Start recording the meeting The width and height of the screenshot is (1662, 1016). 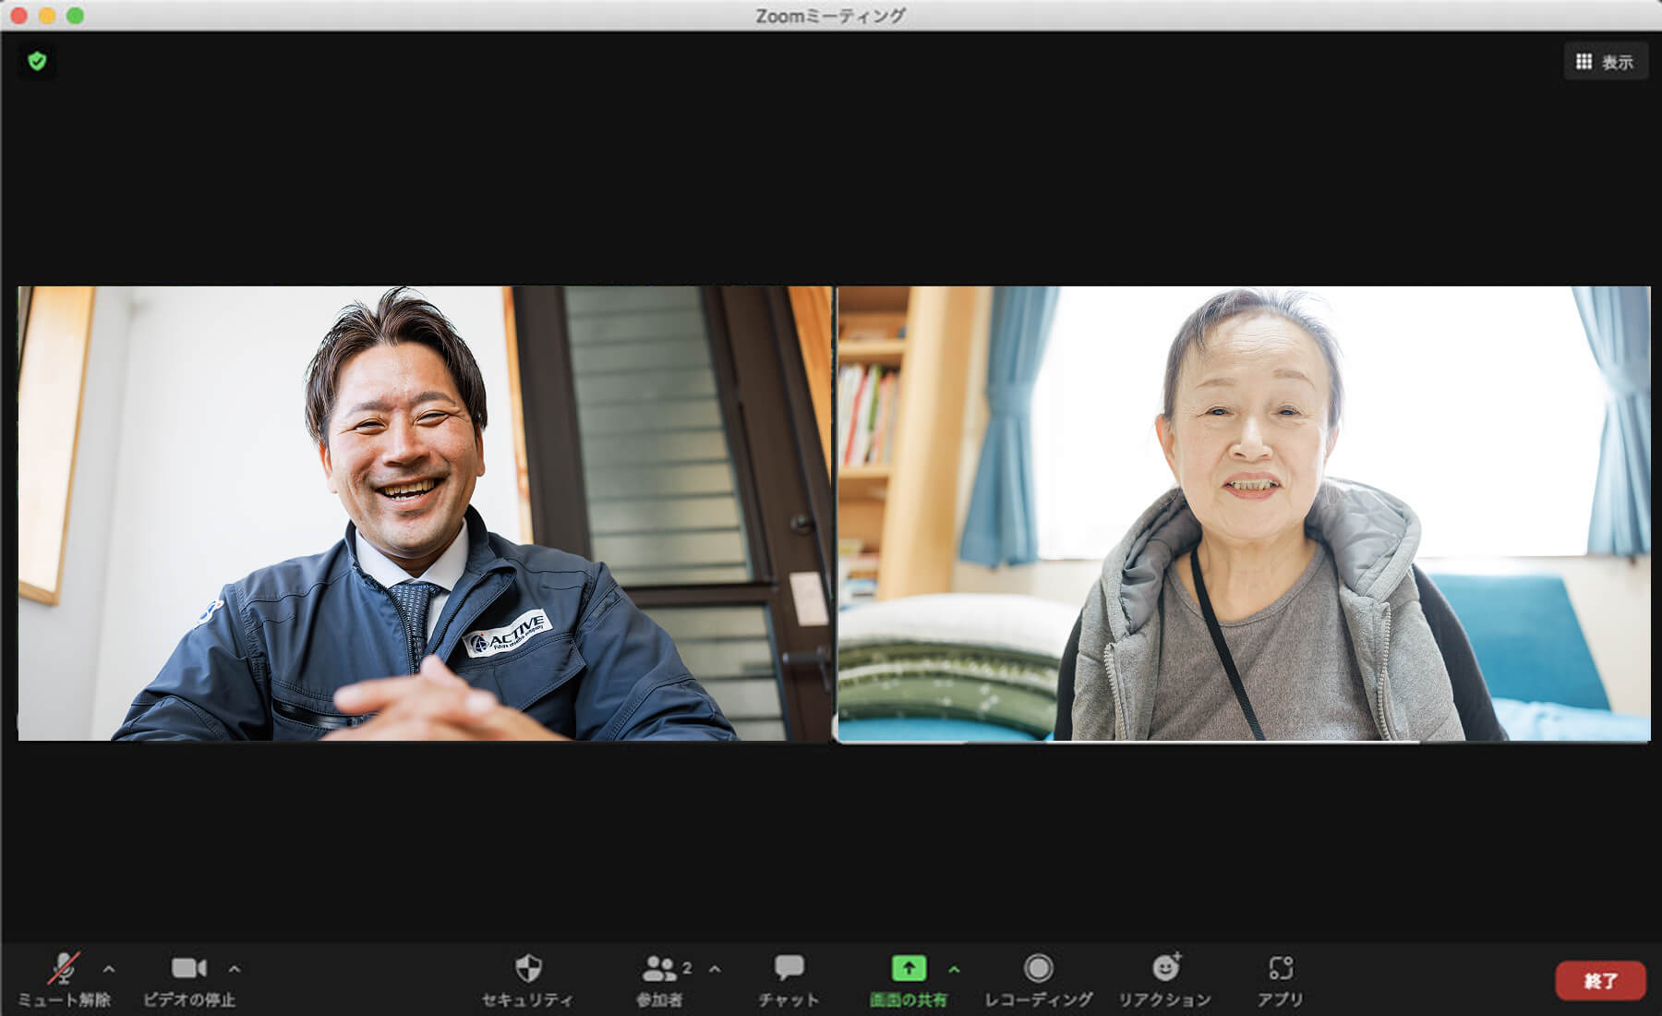tap(1038, 969)
